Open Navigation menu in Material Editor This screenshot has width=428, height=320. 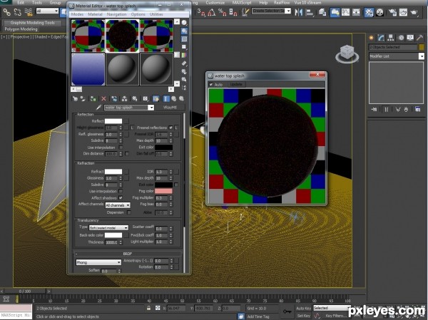[116, 14]
